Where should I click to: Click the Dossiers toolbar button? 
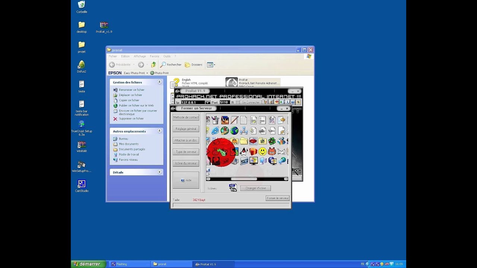(194, 65)
